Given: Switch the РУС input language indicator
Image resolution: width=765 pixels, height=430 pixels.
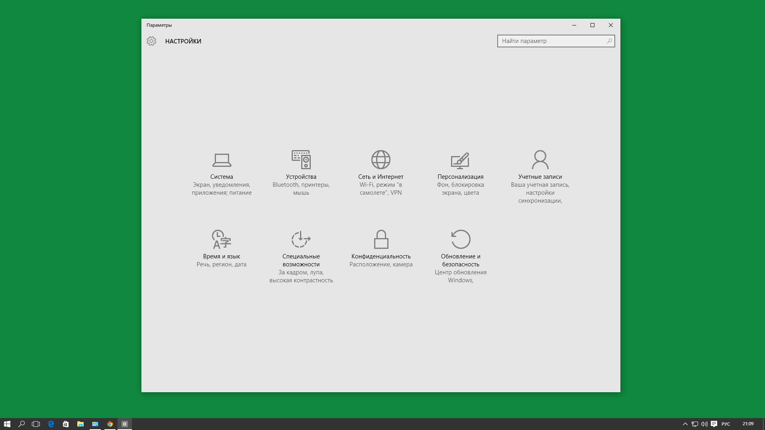Looking at the screenshot, I should pyautogui.click(x=726, y=424).
